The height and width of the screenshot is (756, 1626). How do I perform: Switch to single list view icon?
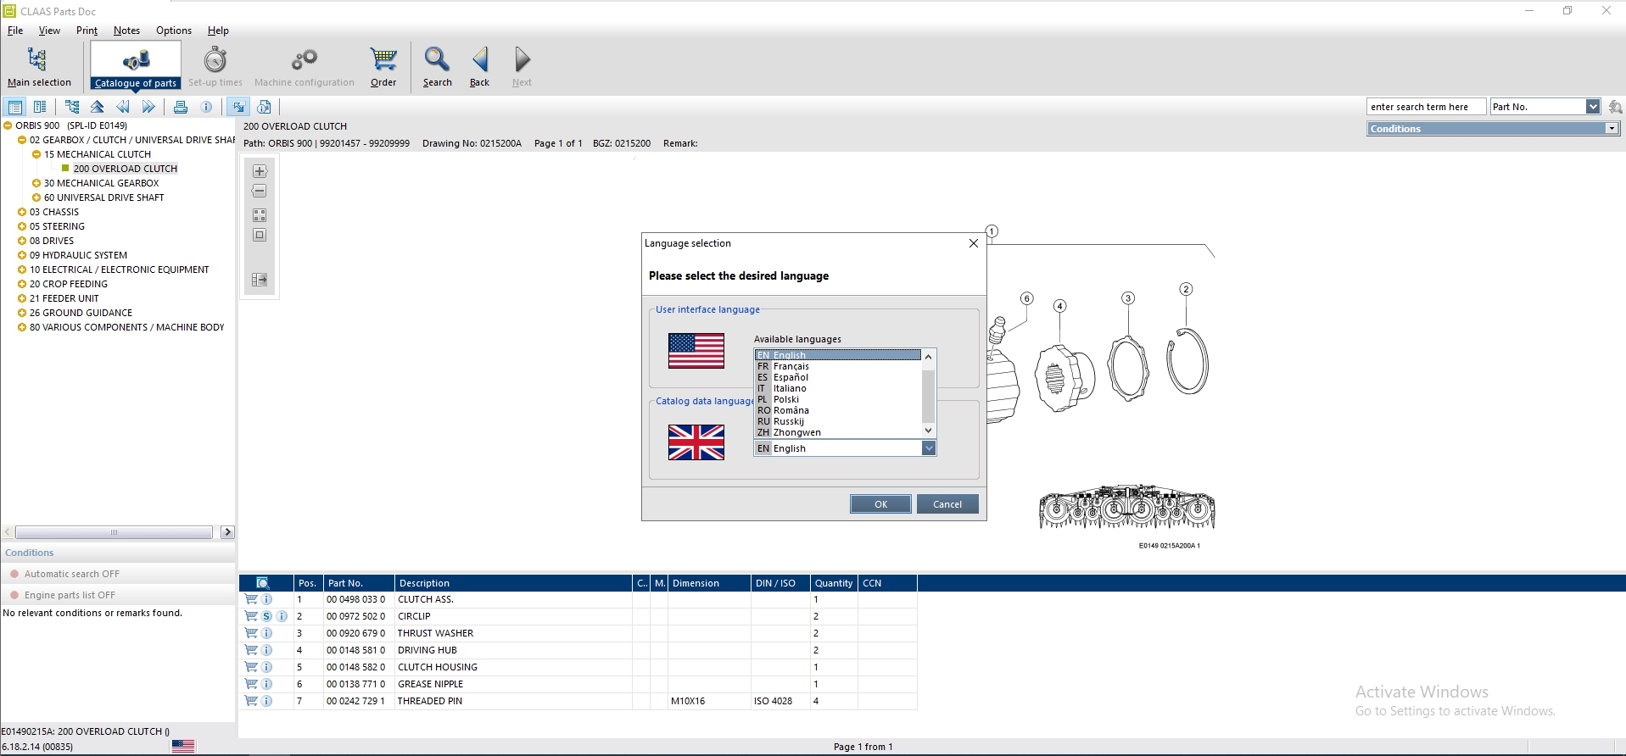15,107
